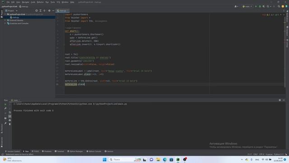
Task: Click the Select Opened File target icon
Action: pyautogui.click(x=37, y=11)
